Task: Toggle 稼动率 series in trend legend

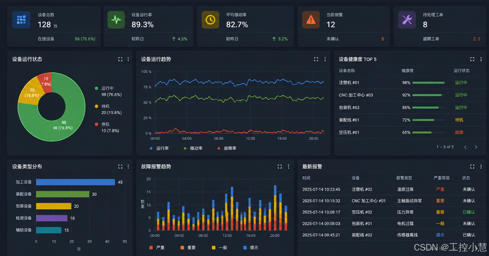Action: [x=193, y=148]
